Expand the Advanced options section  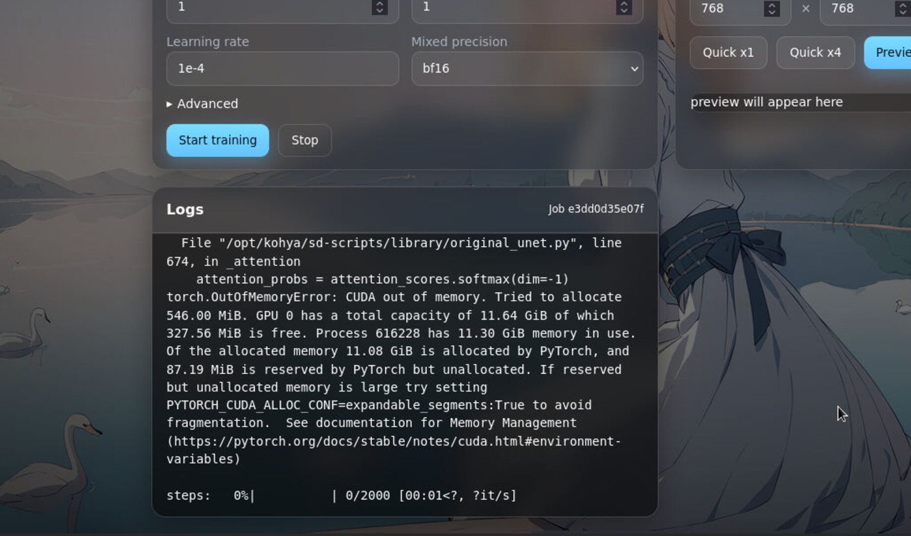click(x=202, y=104)
